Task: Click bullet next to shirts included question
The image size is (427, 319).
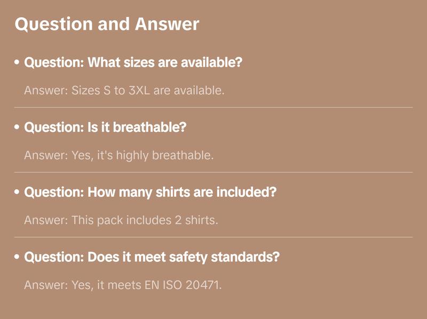Action: pos(17,193)
